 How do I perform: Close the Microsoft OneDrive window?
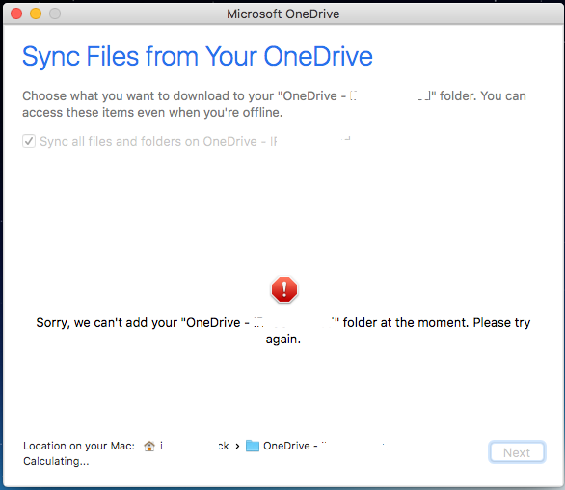(16, 14)
